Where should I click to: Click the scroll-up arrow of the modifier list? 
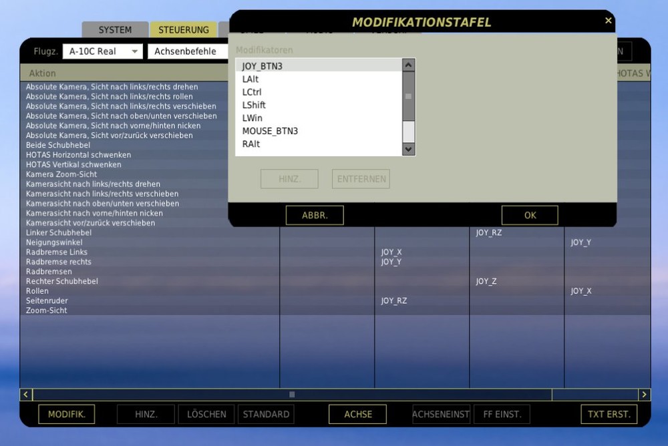(407, 65)
